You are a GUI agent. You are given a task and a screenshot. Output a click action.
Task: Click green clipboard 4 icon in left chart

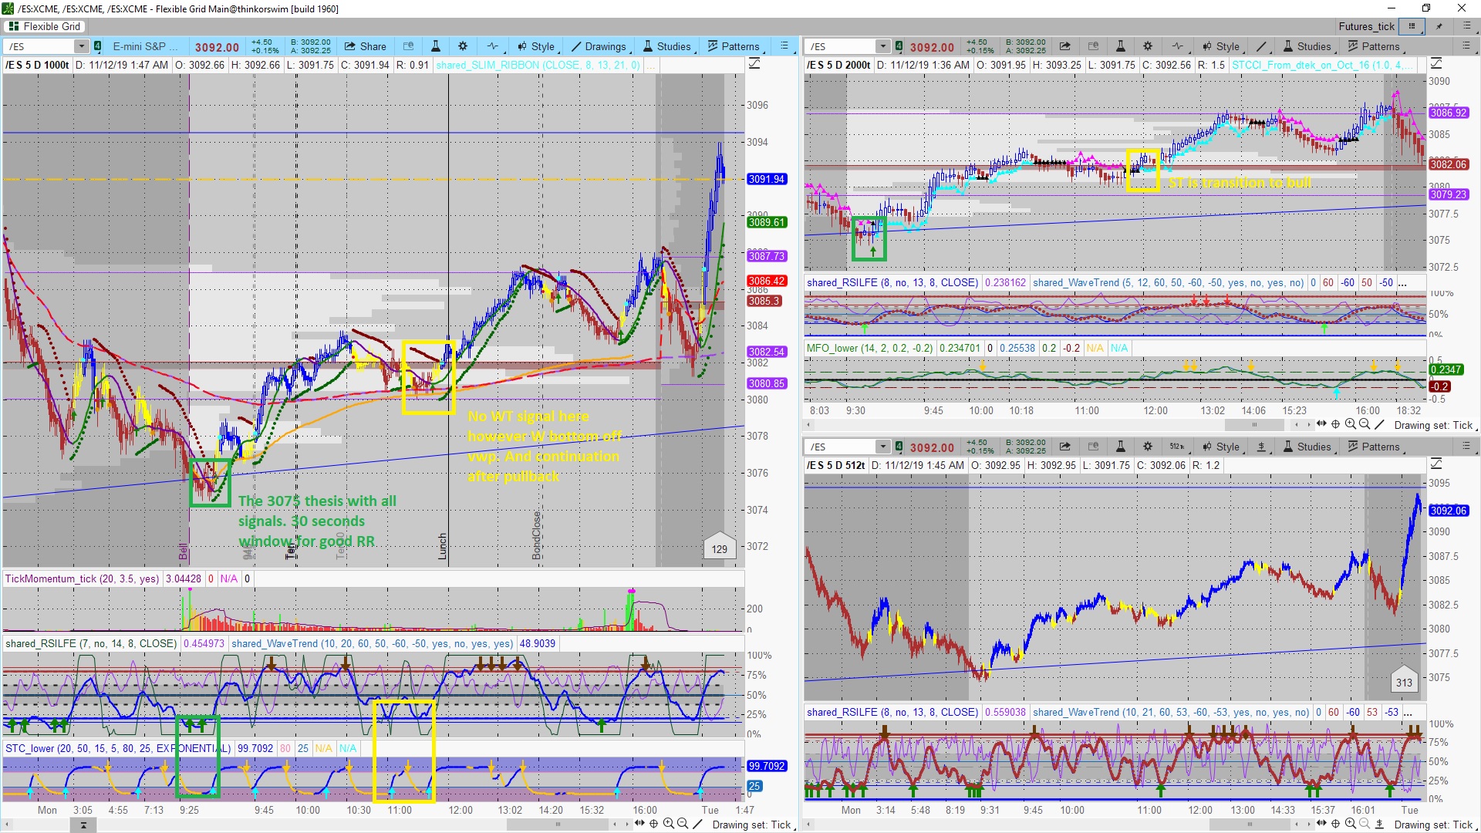point(97,46)
